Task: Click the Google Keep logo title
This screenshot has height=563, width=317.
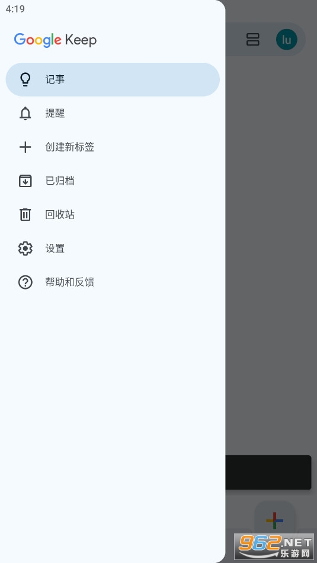Action: [55, 40]
